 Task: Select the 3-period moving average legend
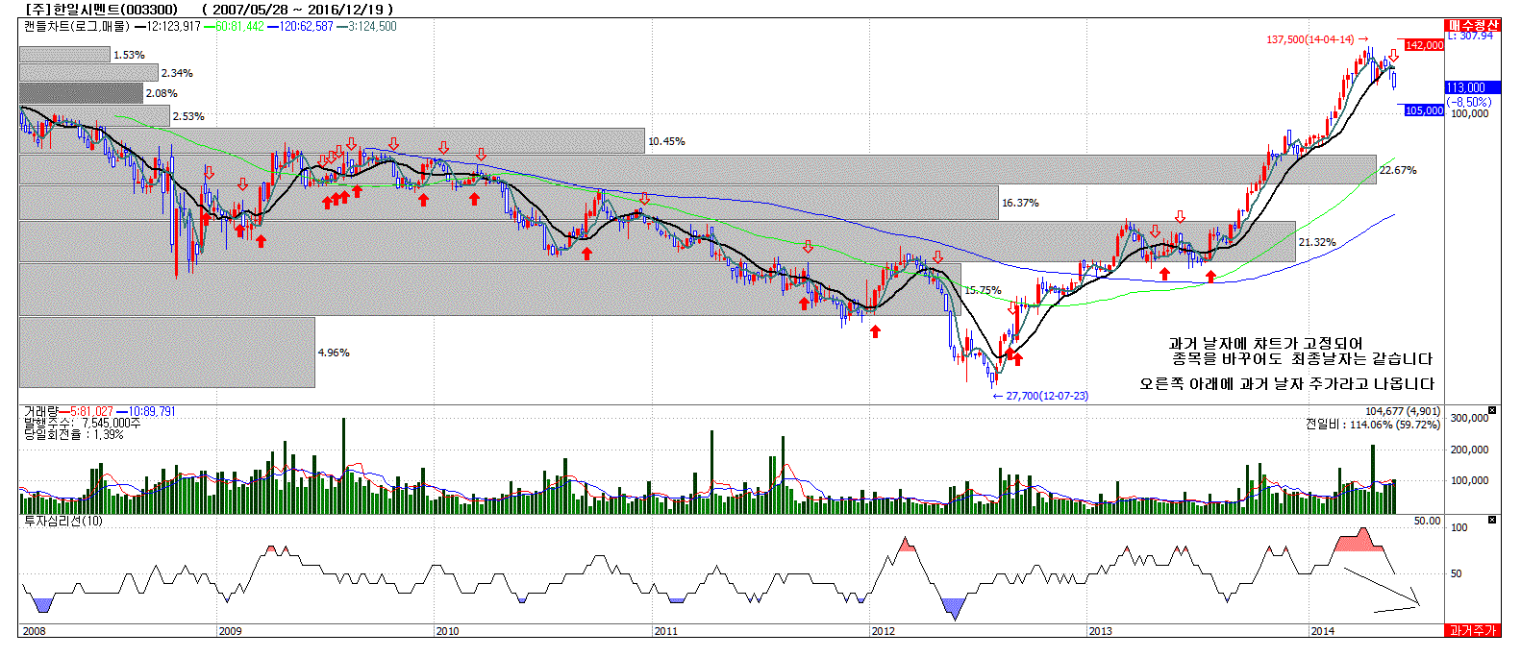click(366, 26)
